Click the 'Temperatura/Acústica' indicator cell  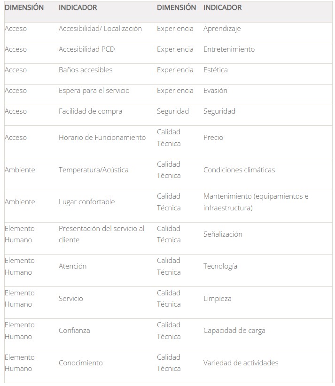[93, 170]
